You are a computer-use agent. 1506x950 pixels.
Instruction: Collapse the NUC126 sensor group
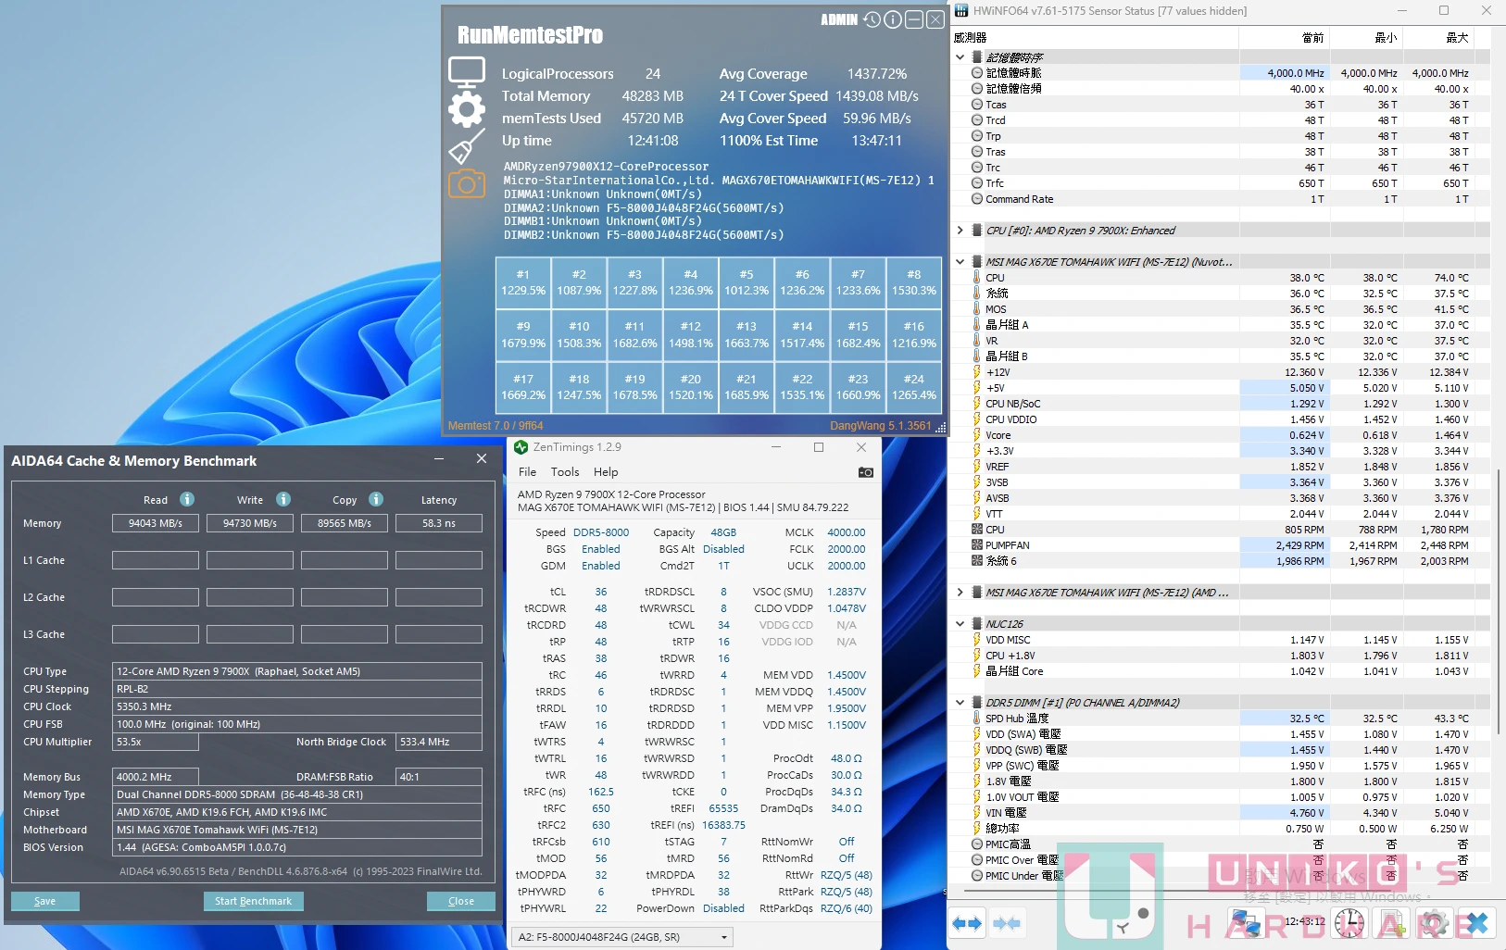[960, 624]
